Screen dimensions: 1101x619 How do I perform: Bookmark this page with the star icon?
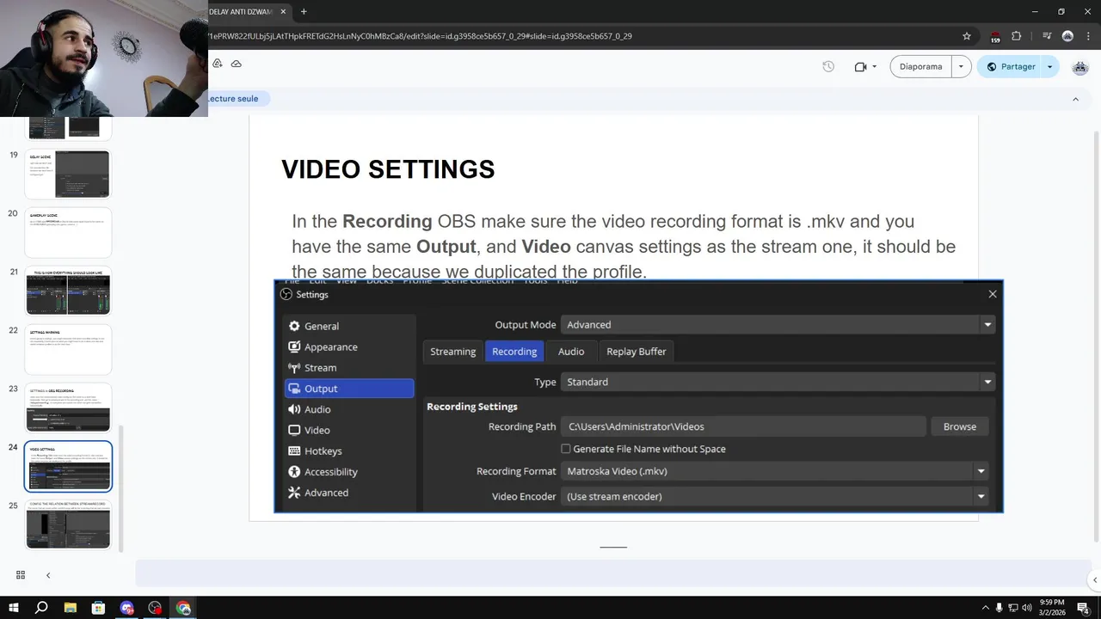(x=967, y=36)
